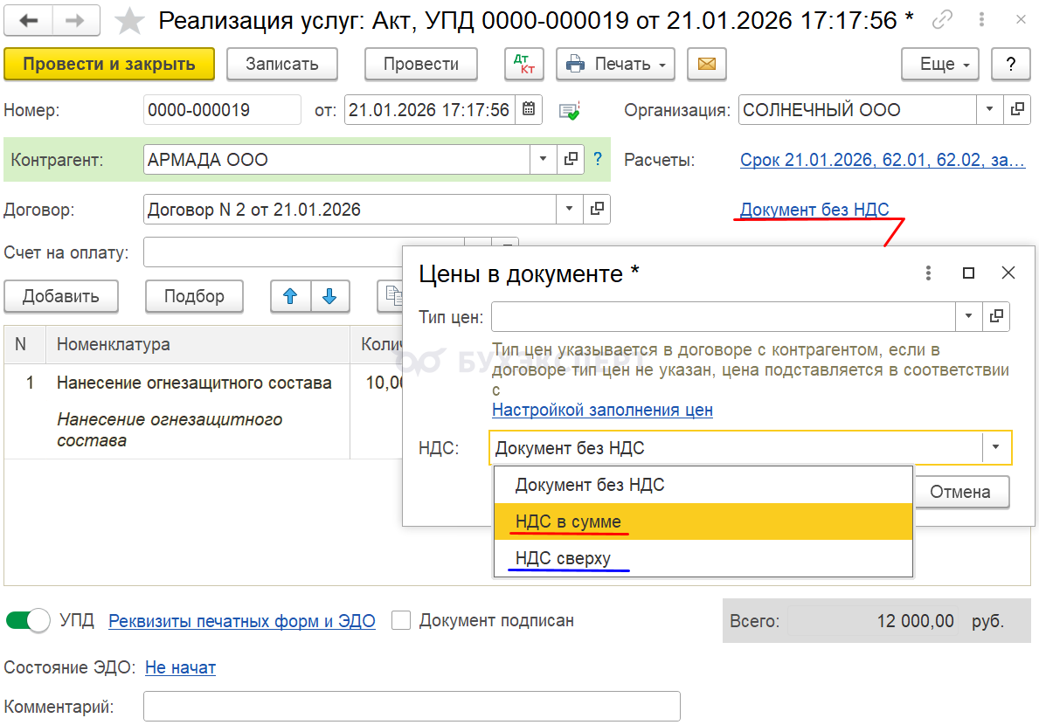The width and height of the screenshot is (1039, 725).
Task: Copy link to document with chain icon
Action: (942, 20)
